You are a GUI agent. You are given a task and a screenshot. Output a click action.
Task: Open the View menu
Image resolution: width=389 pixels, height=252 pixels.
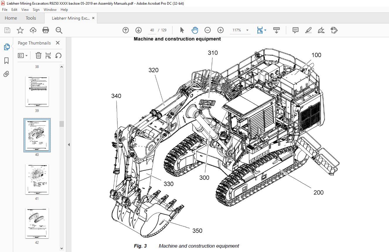point(25,10)
